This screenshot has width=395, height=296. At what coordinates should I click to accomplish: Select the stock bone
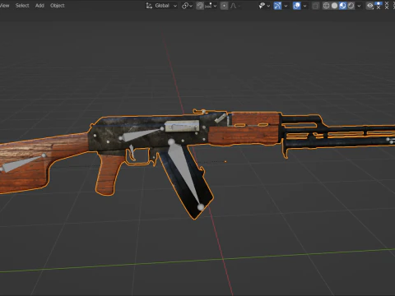click(x=23, y=164)
